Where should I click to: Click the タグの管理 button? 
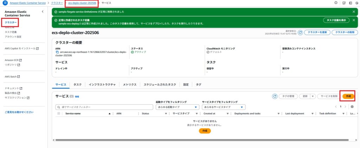pos(288,96)
